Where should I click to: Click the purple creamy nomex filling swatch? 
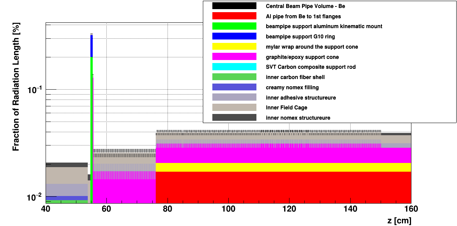click(x=234, y=87)
